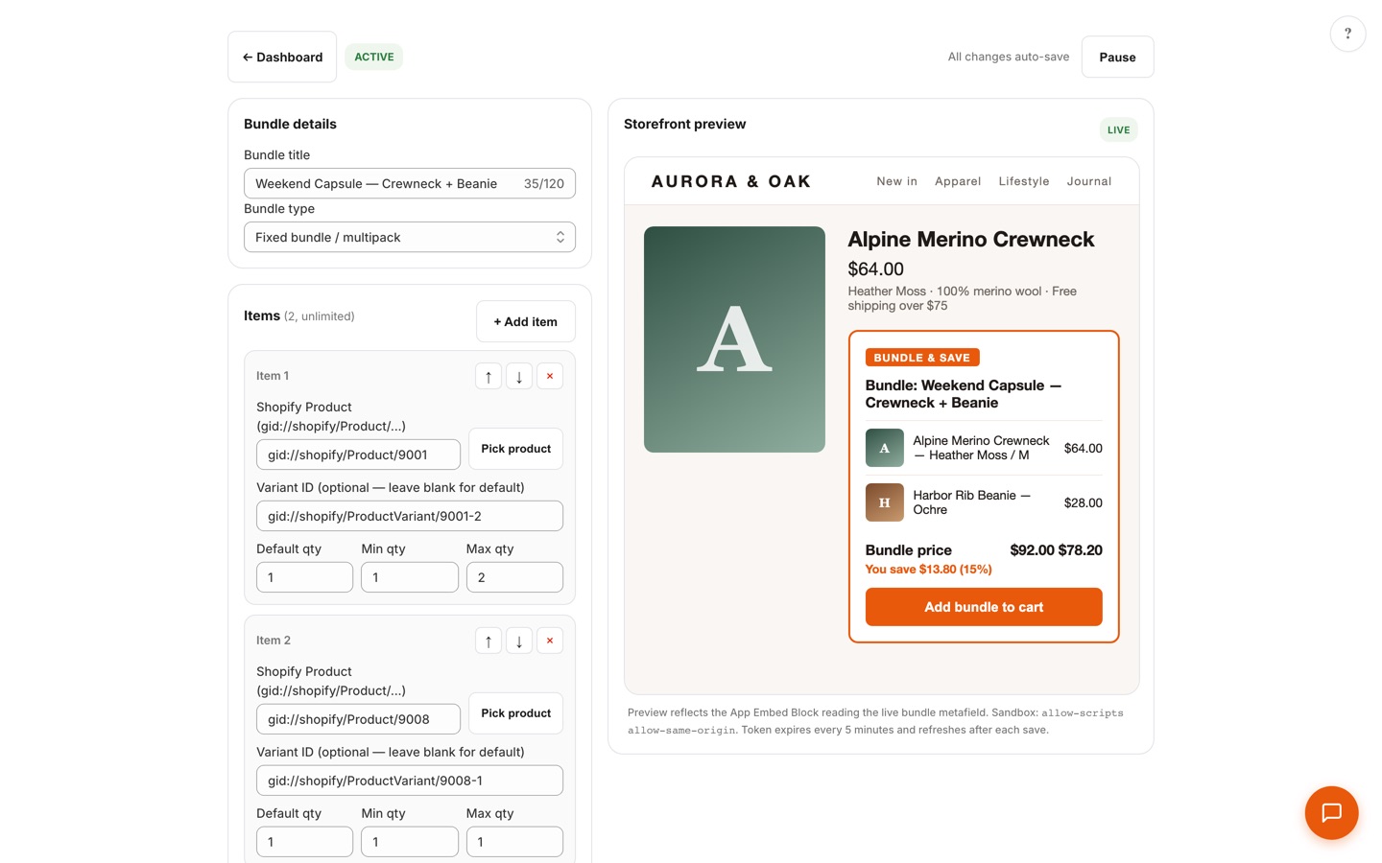Click the Alpine Merino Crewneck product title
This screenshot has width=1382, height=863.
pyautogui.click(x=971, y=240)
